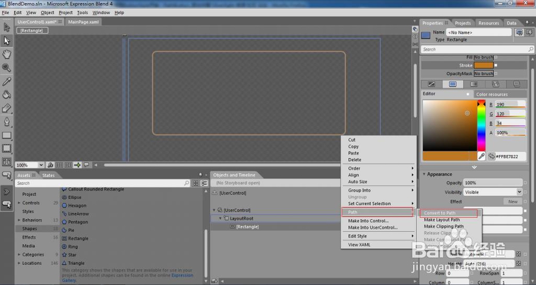This screenshot has width=536, height=285.
Task: Collapse the [UserControl] tree node
Action: coord(214,210)
